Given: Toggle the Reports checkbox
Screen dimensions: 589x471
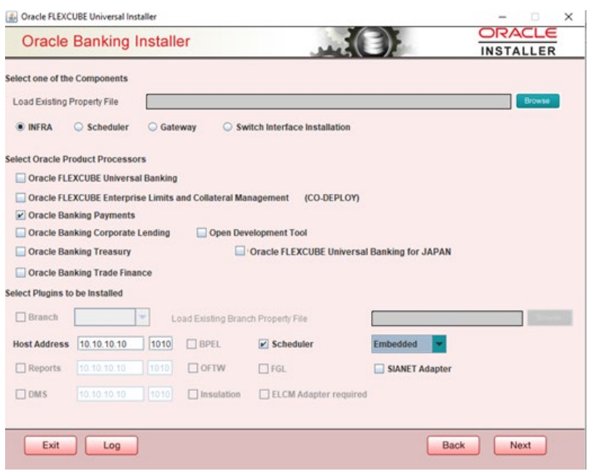Looking at the screenshot, I should [x=20, y=368].
